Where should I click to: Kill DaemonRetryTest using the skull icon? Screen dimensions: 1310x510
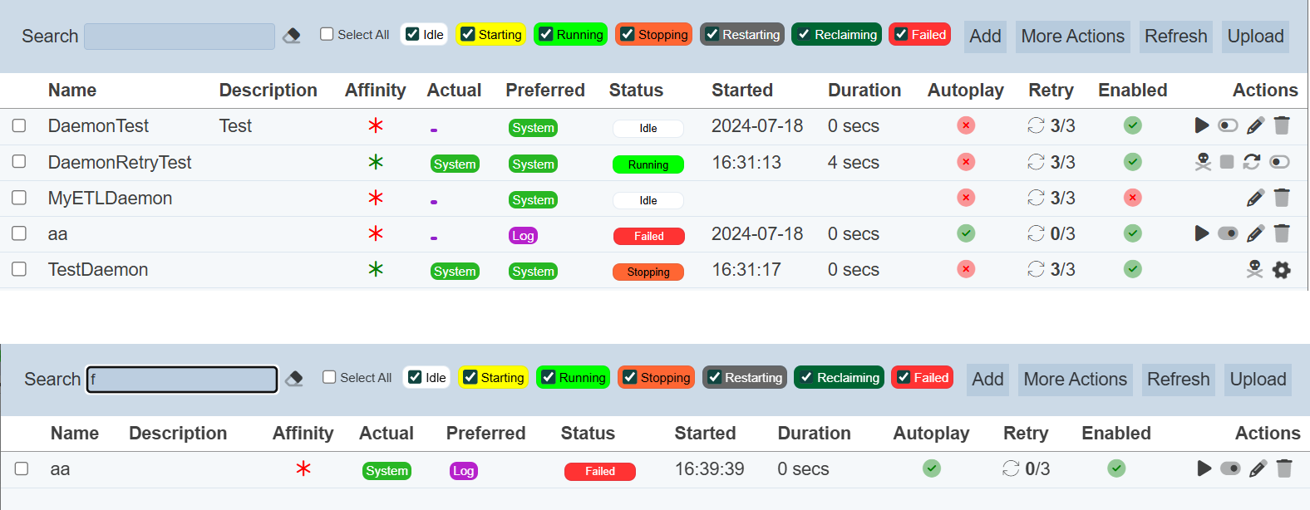click(x=1203, y=162)
